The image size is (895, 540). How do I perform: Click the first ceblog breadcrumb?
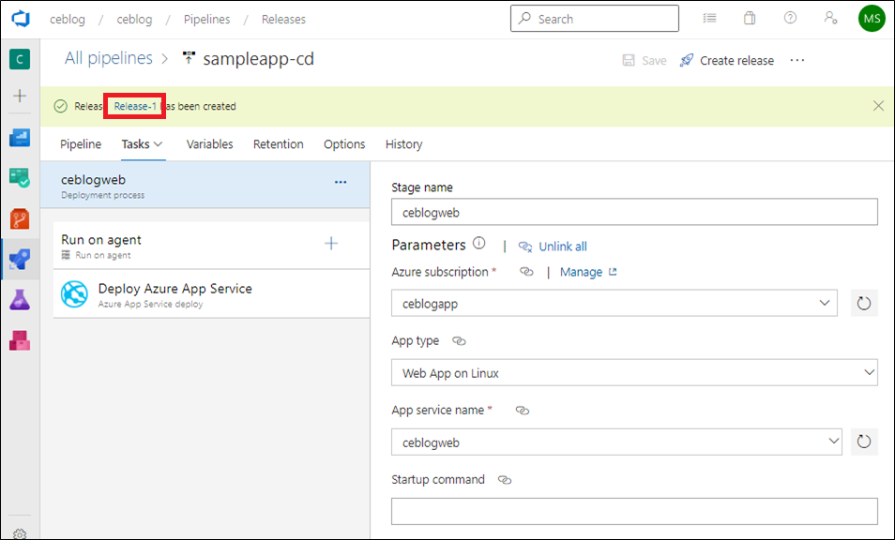[x=68, y=19]
